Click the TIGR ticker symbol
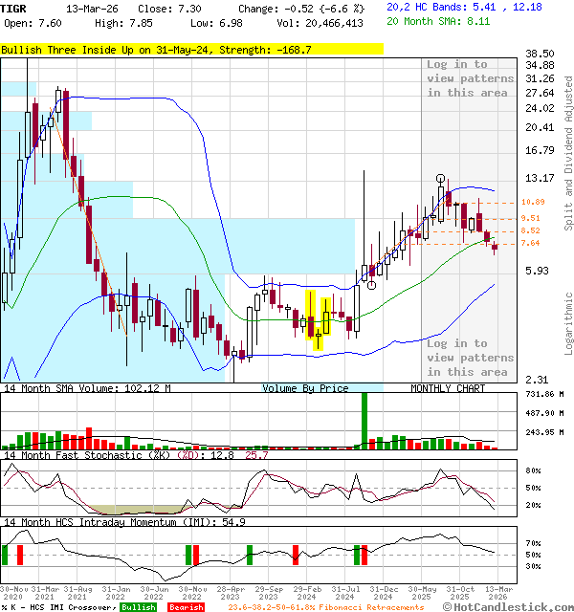This screenshot has width=574, height=612. point(14,8)
